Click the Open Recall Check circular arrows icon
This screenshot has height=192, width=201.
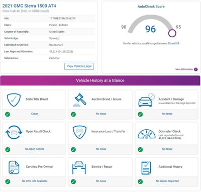coord(14,132)
